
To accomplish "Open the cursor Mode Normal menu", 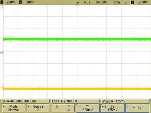I will tap(13, 108).
